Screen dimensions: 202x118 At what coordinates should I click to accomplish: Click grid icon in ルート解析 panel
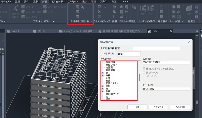179,17
